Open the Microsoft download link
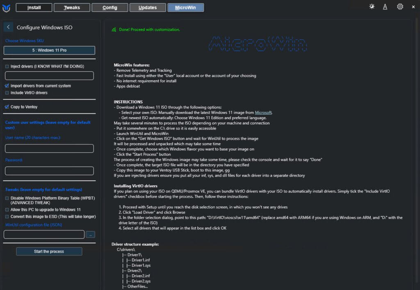 (263, 113)
